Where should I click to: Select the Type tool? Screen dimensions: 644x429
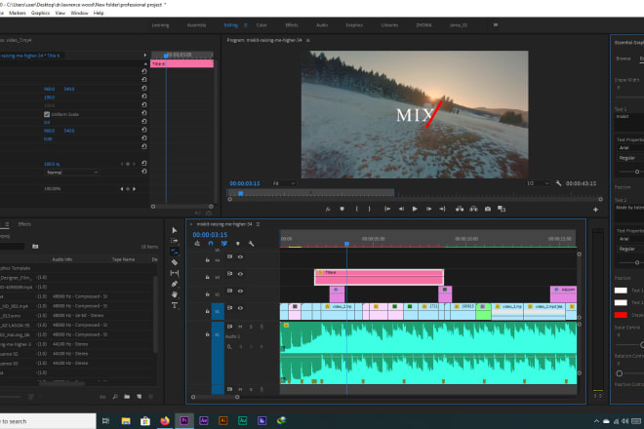click(x=175, y=305)
